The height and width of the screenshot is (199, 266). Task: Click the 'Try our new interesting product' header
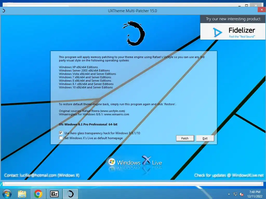[x=233, y=19]
